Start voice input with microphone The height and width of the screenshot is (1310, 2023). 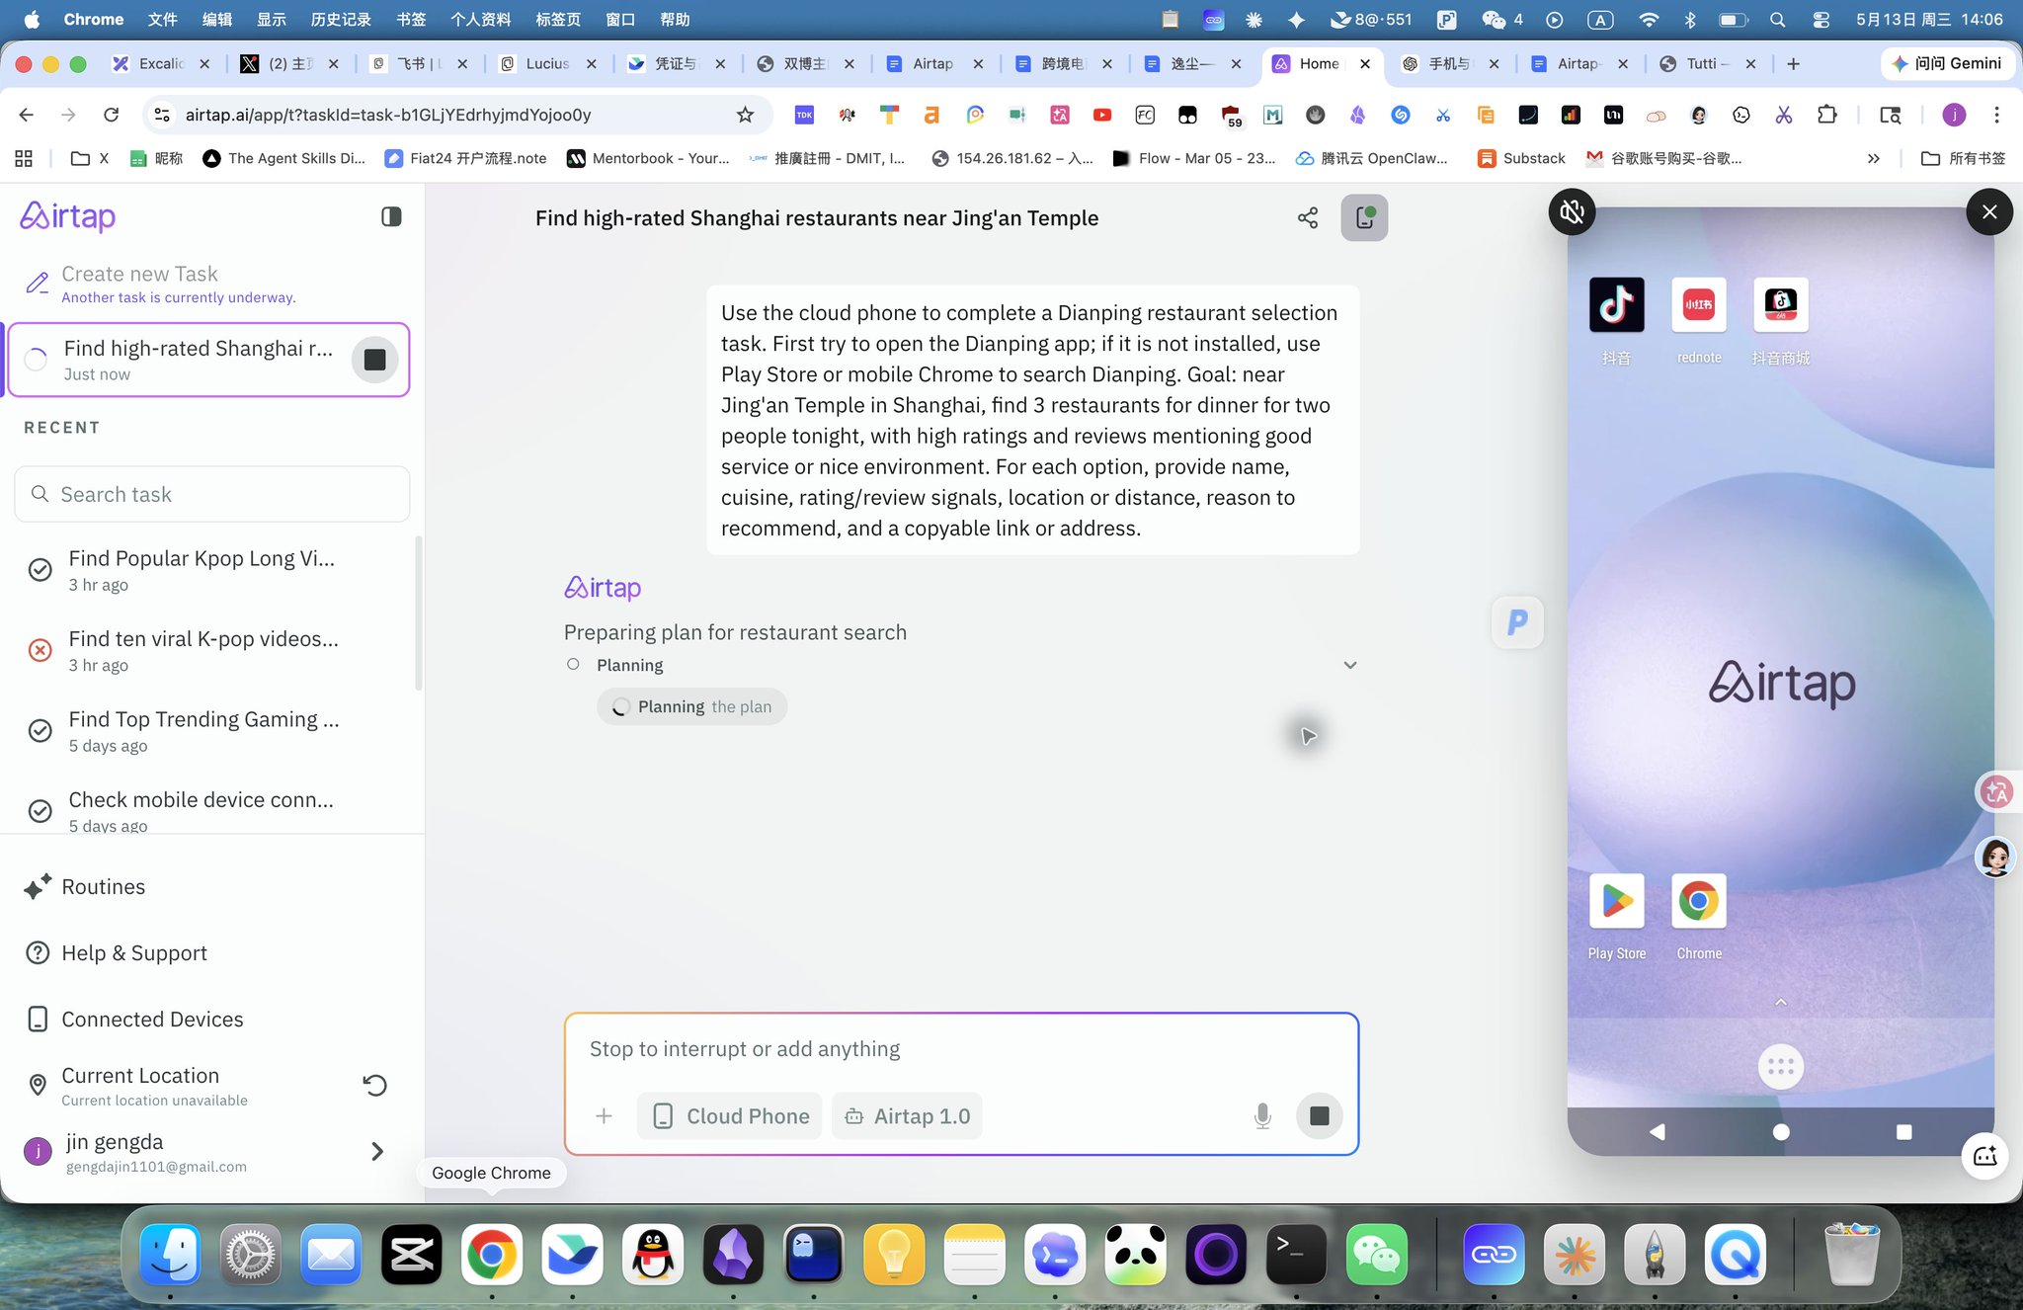[x=1262, y=1116]
